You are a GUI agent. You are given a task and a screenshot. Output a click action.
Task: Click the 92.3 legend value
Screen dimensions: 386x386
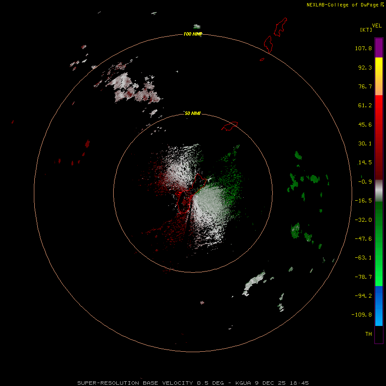(x=365, y=67)
